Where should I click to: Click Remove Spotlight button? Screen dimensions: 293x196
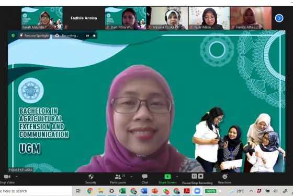34,35
